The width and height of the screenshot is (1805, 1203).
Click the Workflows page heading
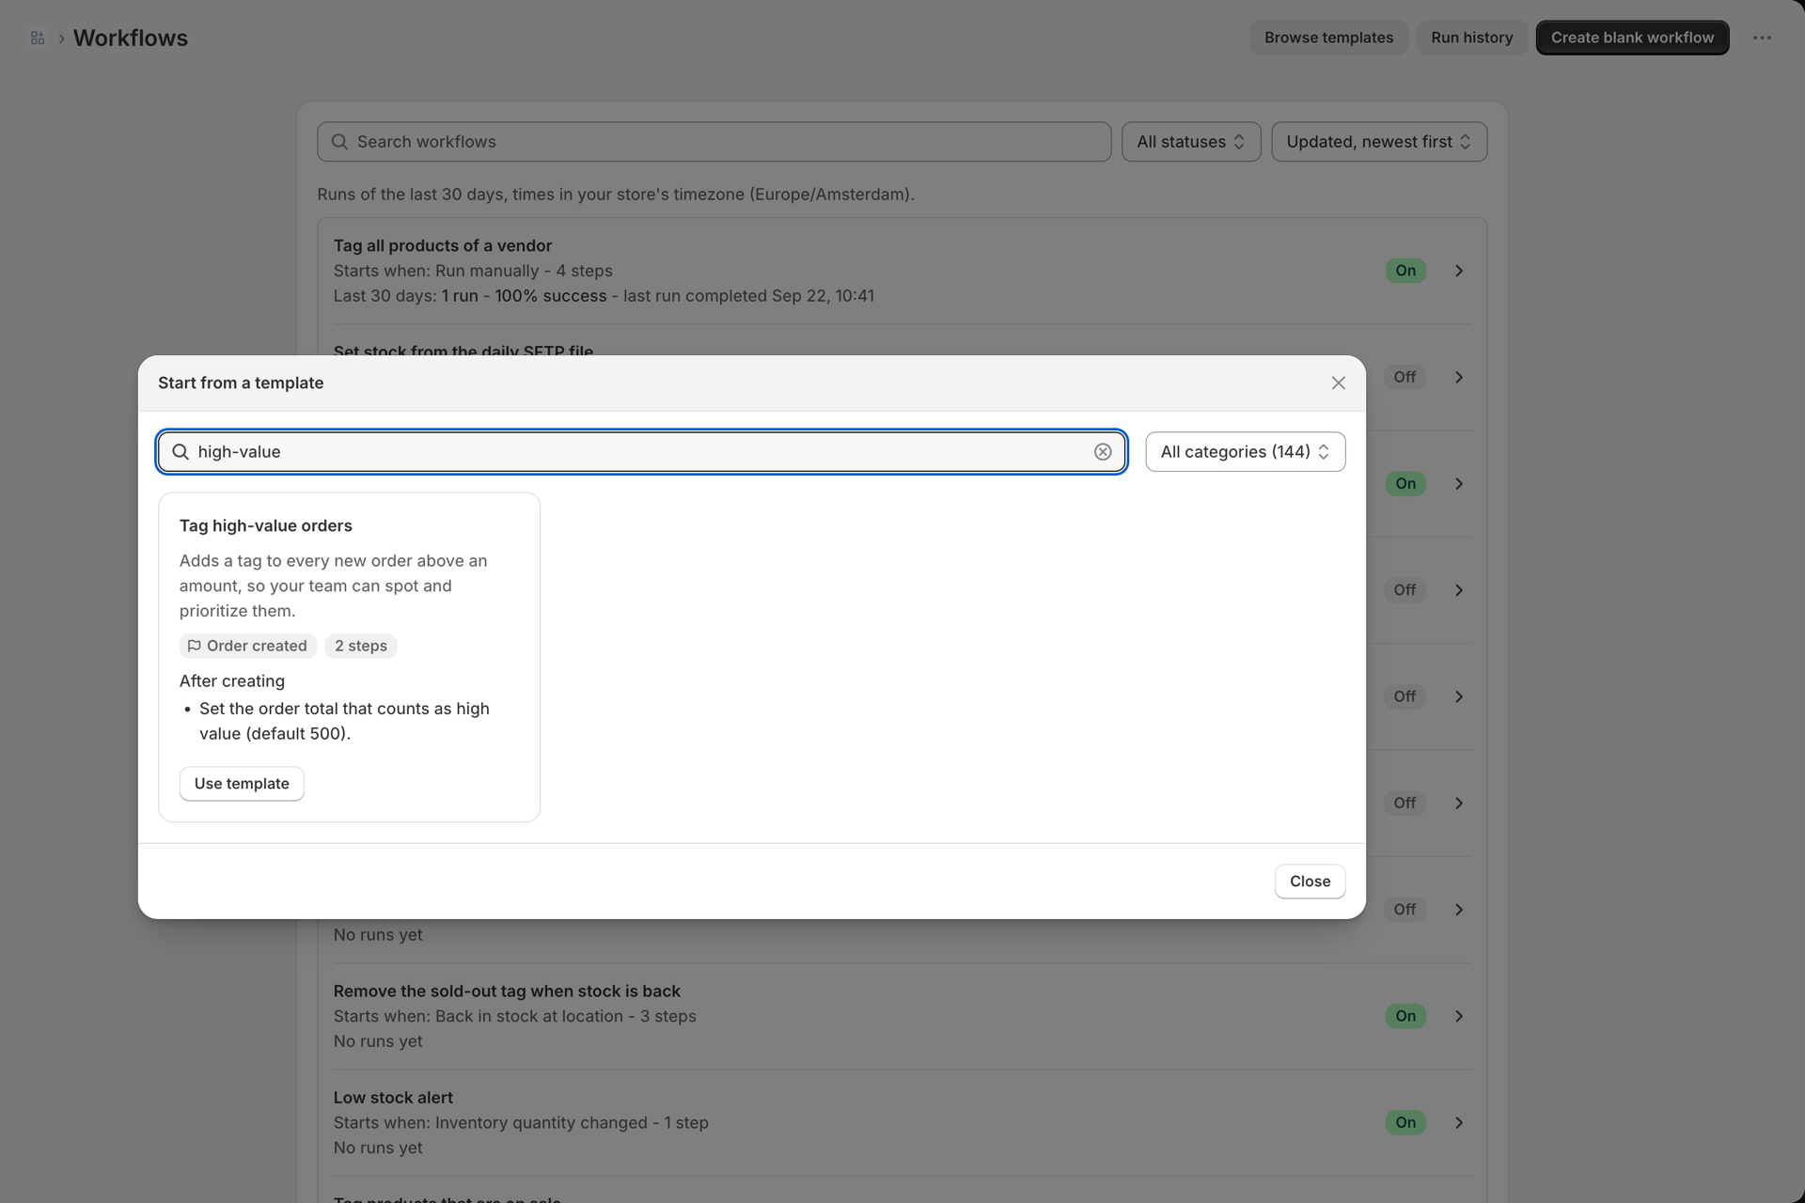pos(131,38)
